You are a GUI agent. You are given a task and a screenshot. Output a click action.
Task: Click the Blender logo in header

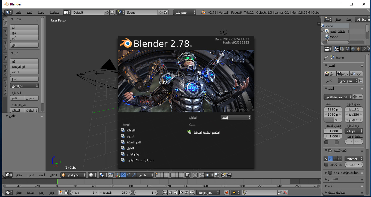click(203, 12)
